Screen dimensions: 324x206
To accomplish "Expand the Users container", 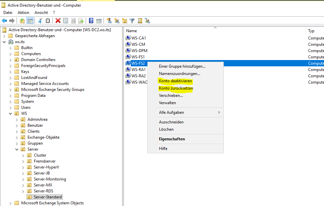I will click(x=11, y=108).
